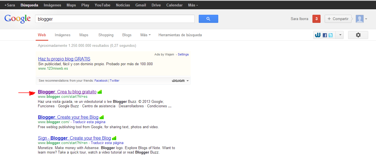
Task: Open Play in the top bar
Action: 85,5
